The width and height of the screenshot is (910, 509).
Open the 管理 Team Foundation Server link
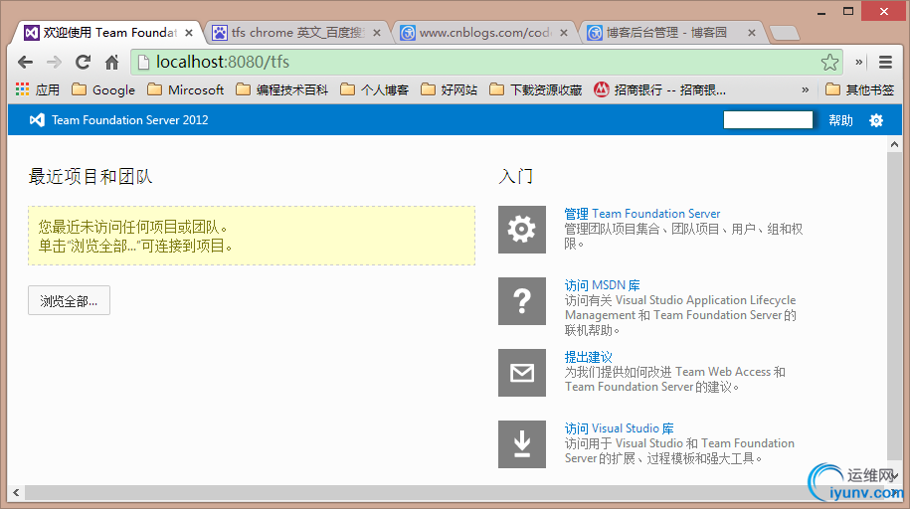point(642,214)
